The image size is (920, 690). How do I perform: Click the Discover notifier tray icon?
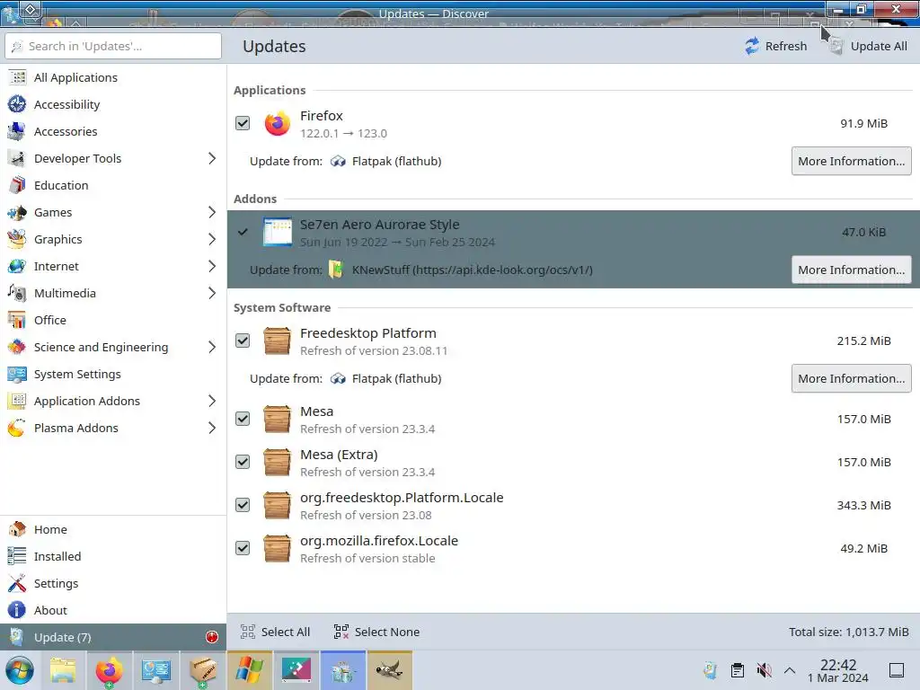click(711, 670)
